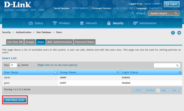Image resolution: width=184 pixels, height=111 pixels.
Task: Click the admin ( ADMIN ) login name
Action: [x=153, y=4]
